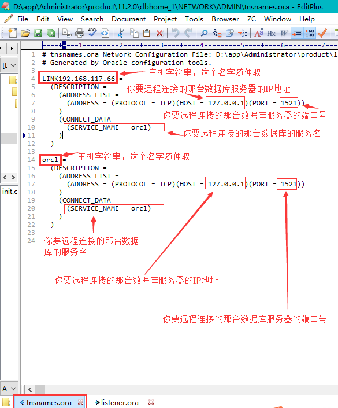Open Find with the magnifier icon
The width and height of the screenshot is (338, 408).
(x=205, y=33)
